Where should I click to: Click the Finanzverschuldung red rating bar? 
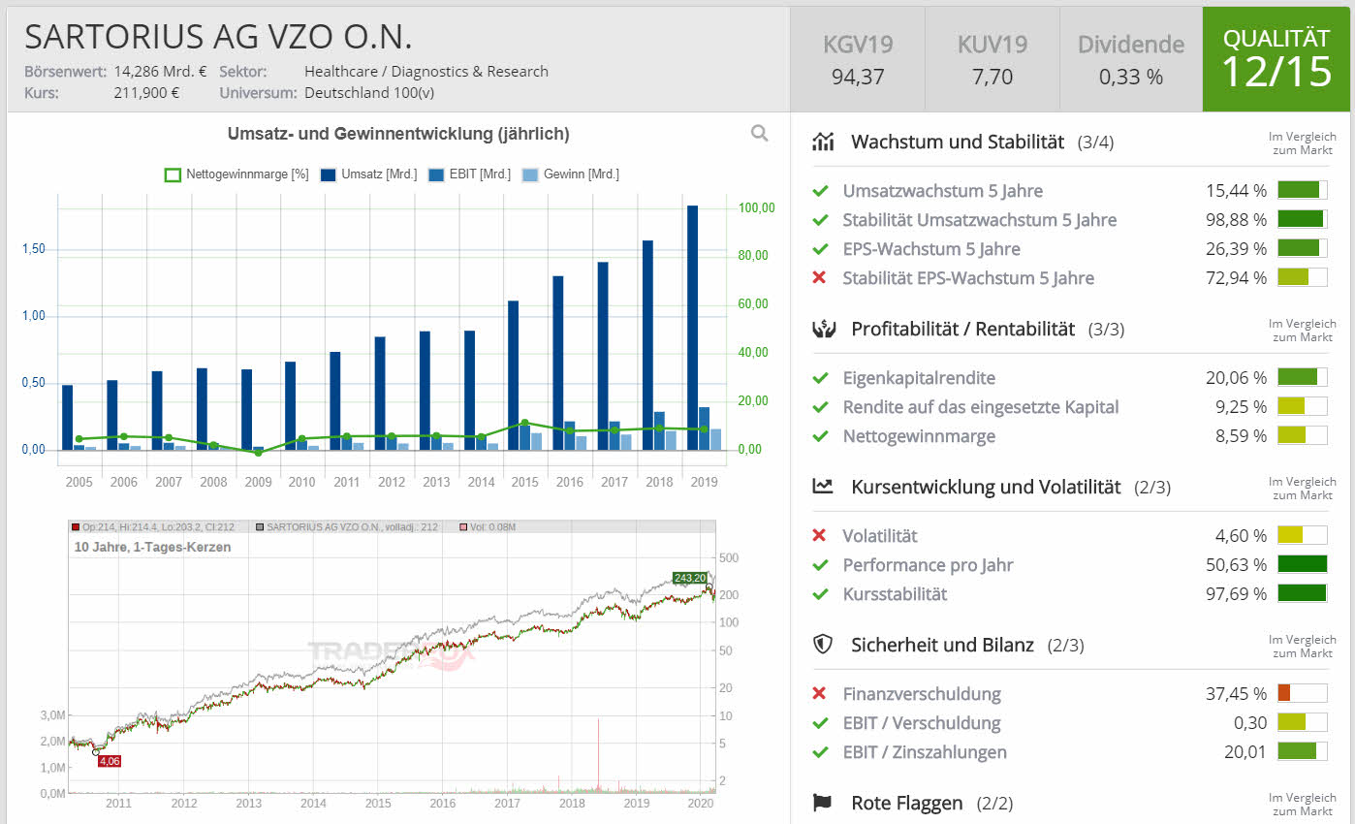pyautogui.click(x=1302, y=693)
